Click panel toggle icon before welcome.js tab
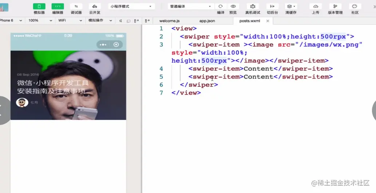 coord(147,21)
